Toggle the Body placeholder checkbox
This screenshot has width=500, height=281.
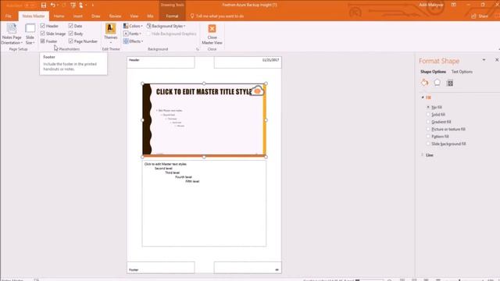[x=71, y=34]
